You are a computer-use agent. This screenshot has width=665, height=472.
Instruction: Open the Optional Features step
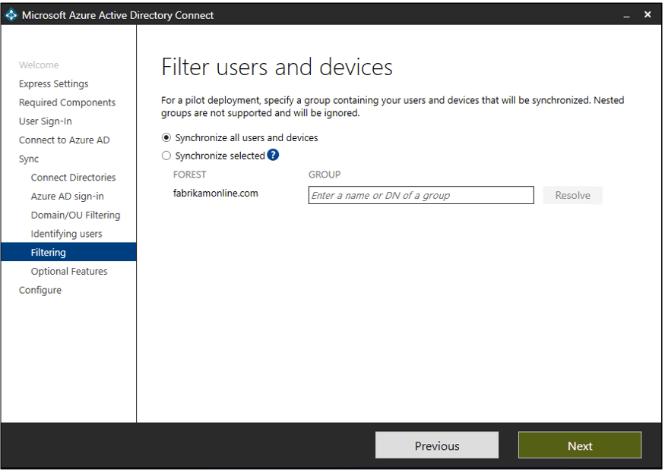point(69,272)
